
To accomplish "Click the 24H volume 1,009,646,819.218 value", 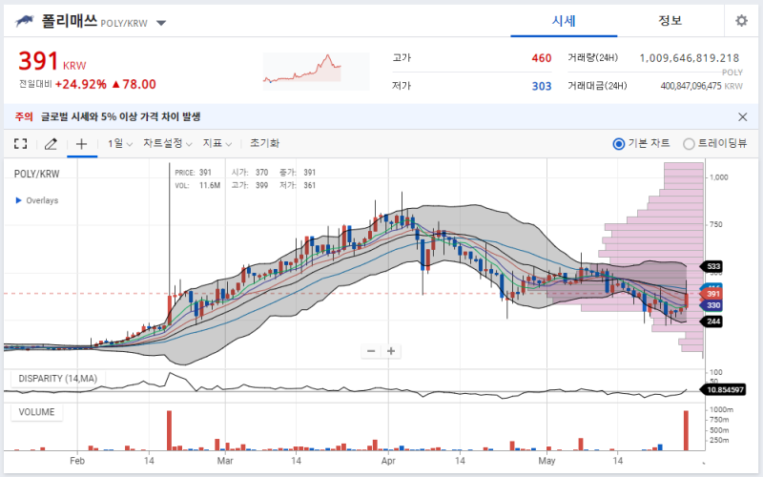I will click(x=689, y=58).
